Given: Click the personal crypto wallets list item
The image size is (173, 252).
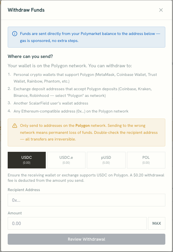Looking at the screenshot, I should 85,78.
